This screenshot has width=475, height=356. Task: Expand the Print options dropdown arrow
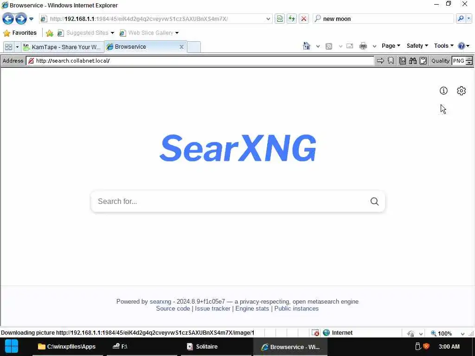[374, 46]
